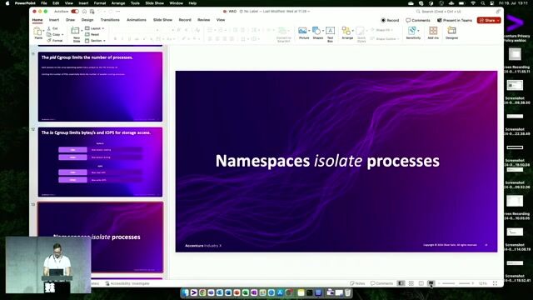Open the Draw ribbon tab
This screenshot has width=533, height=300.
point(70,20)
